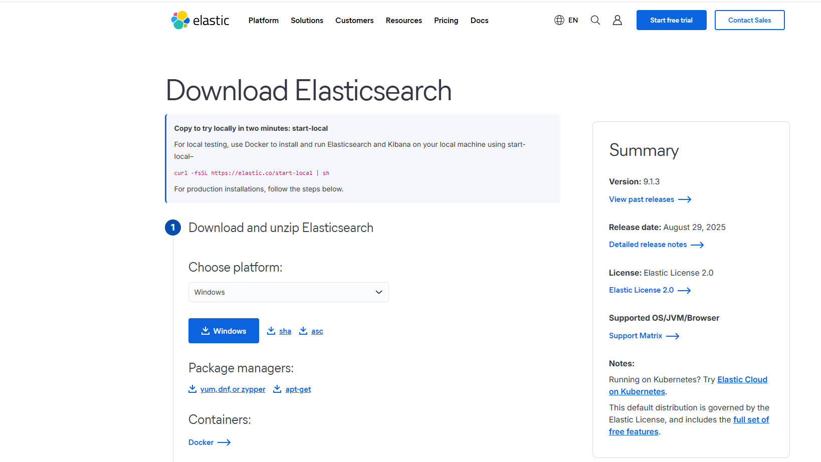Open apt-get package instructions
The image size is (821, 462).
click(298, 389)
